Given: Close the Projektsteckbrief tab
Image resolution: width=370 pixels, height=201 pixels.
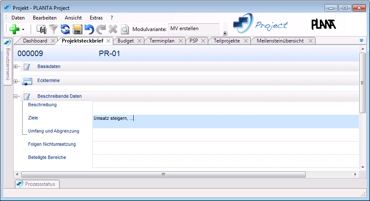Looking at the screenshot, I should point(108,41).
